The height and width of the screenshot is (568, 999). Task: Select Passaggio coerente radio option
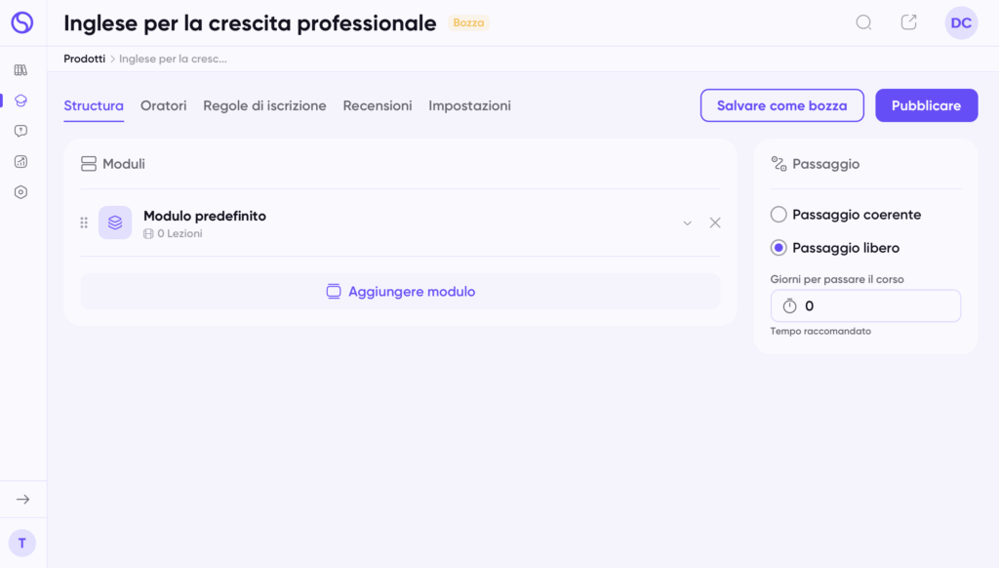tap(779, 215)
